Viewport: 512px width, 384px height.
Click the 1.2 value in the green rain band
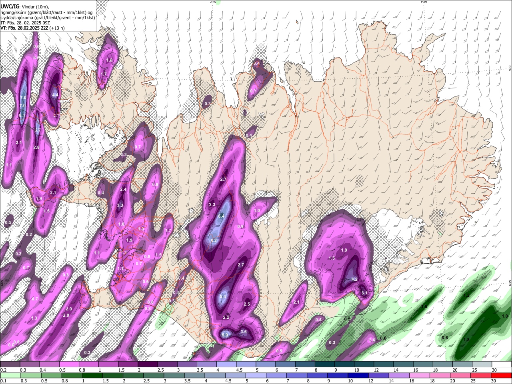466,296
